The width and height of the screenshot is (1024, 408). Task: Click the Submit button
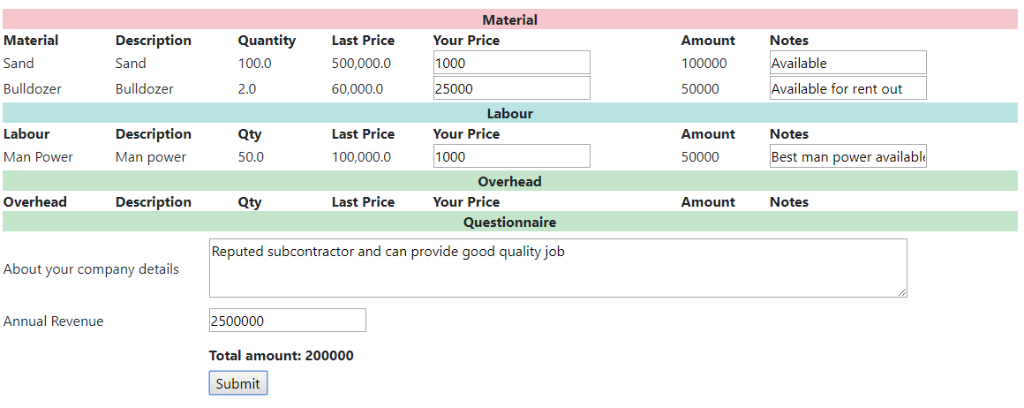point(237,383)
